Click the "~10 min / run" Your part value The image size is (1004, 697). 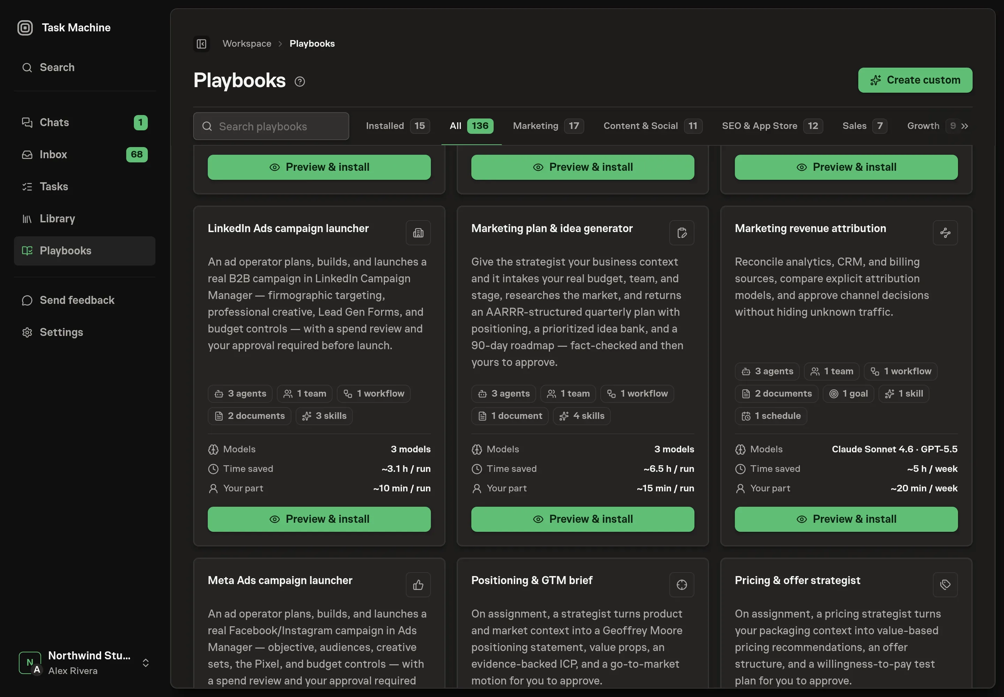402,489
